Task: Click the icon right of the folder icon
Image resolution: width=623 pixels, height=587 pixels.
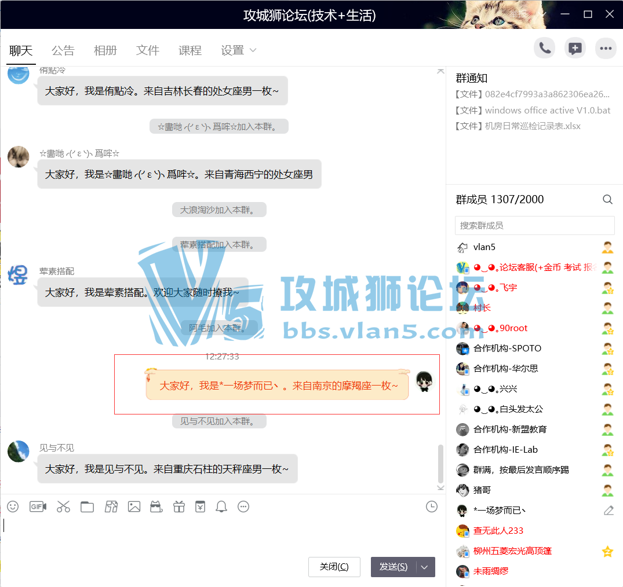Action: pos(111,507)
